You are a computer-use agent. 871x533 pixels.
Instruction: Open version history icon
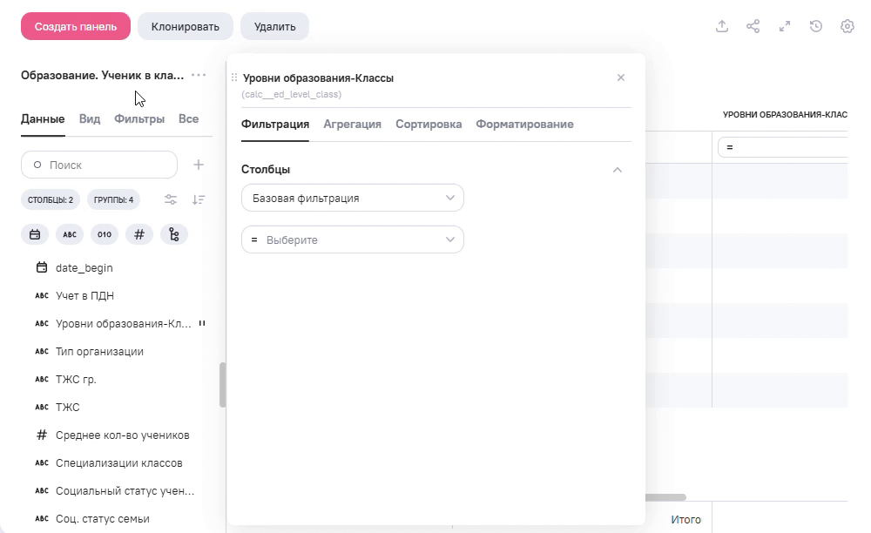816,26
